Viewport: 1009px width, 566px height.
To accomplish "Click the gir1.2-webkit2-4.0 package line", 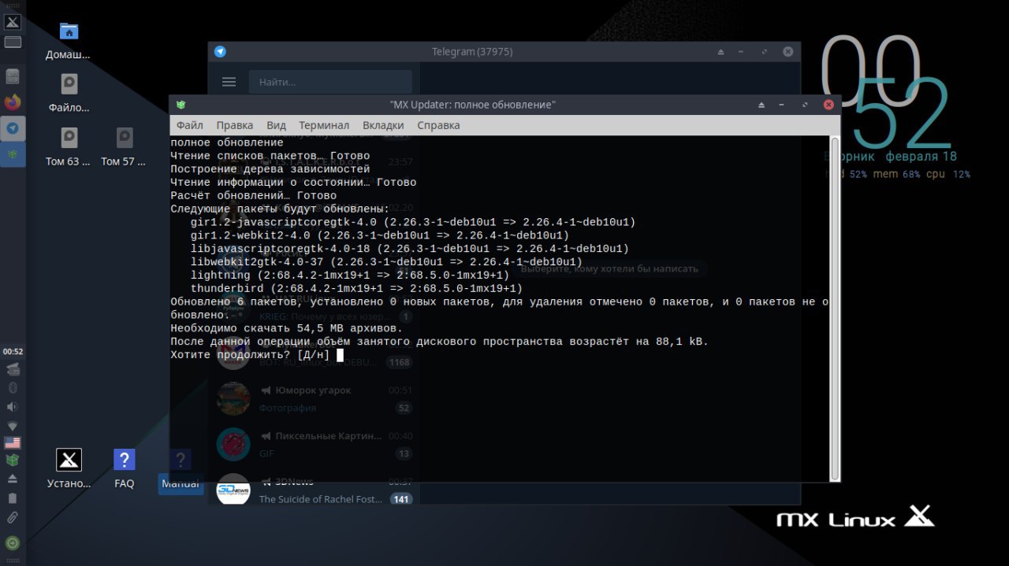I will click(x=380, y=235).
